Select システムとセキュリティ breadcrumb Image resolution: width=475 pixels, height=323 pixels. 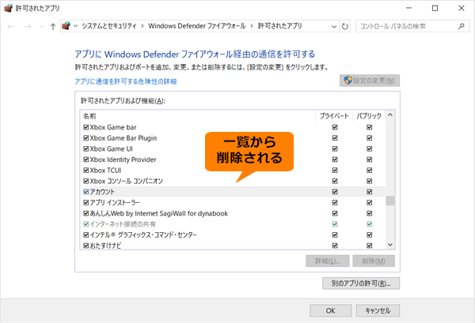tap(109, 26)
